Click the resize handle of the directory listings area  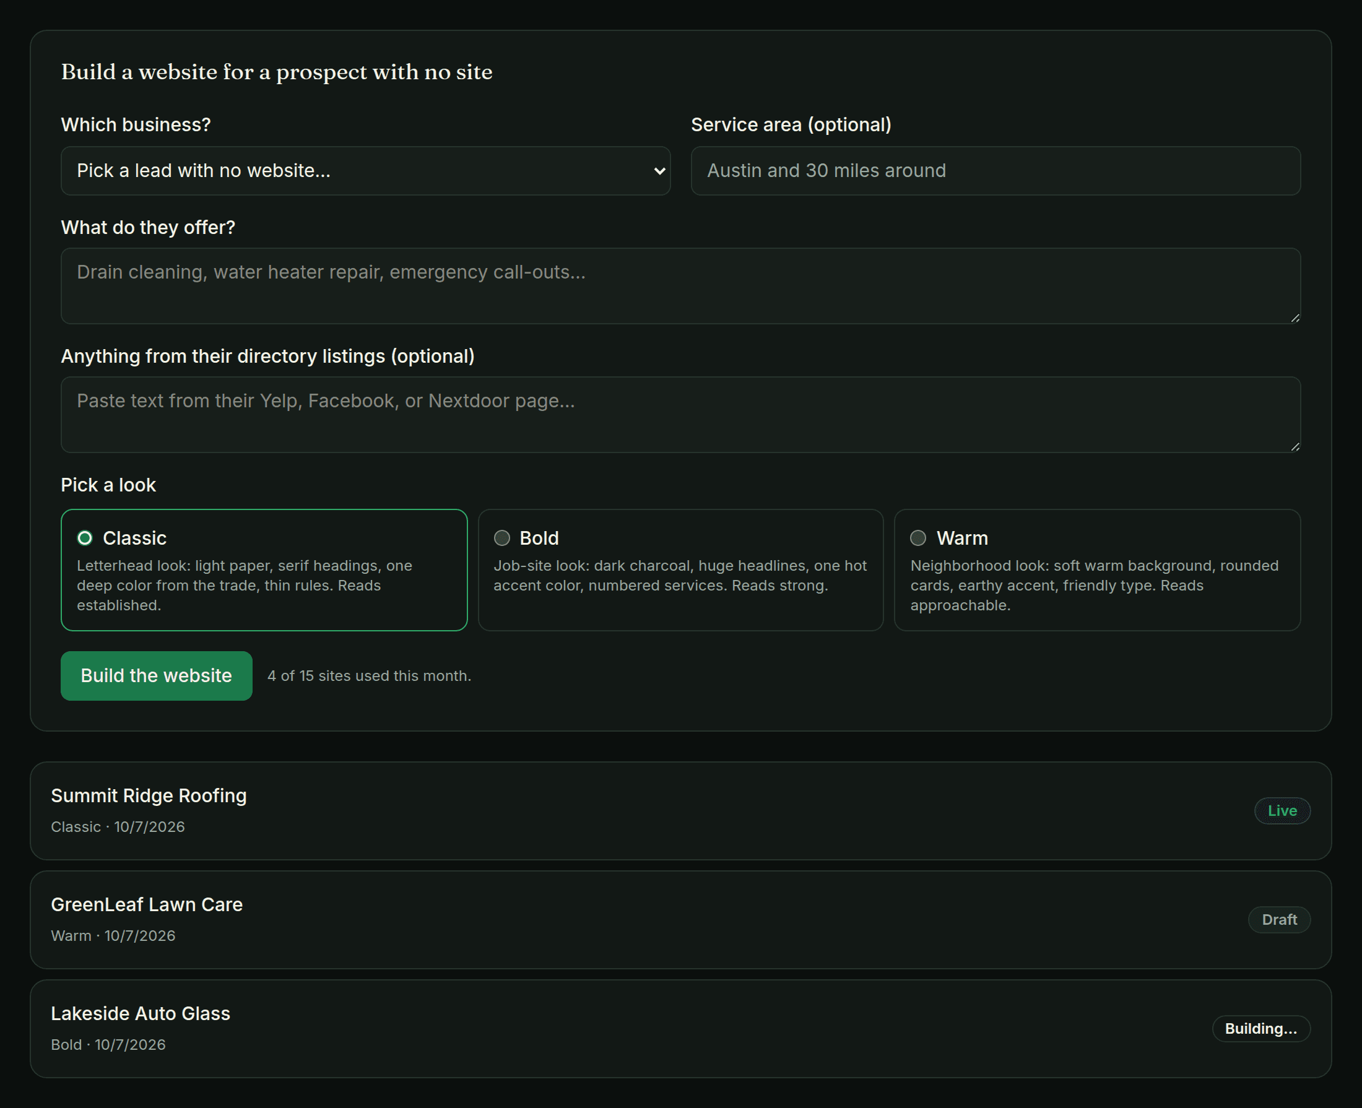pos(1295,447)
